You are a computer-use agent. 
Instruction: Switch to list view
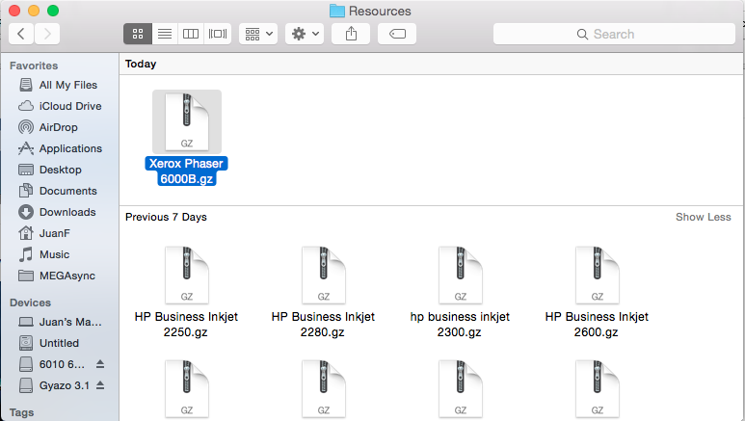coord(165,34)
